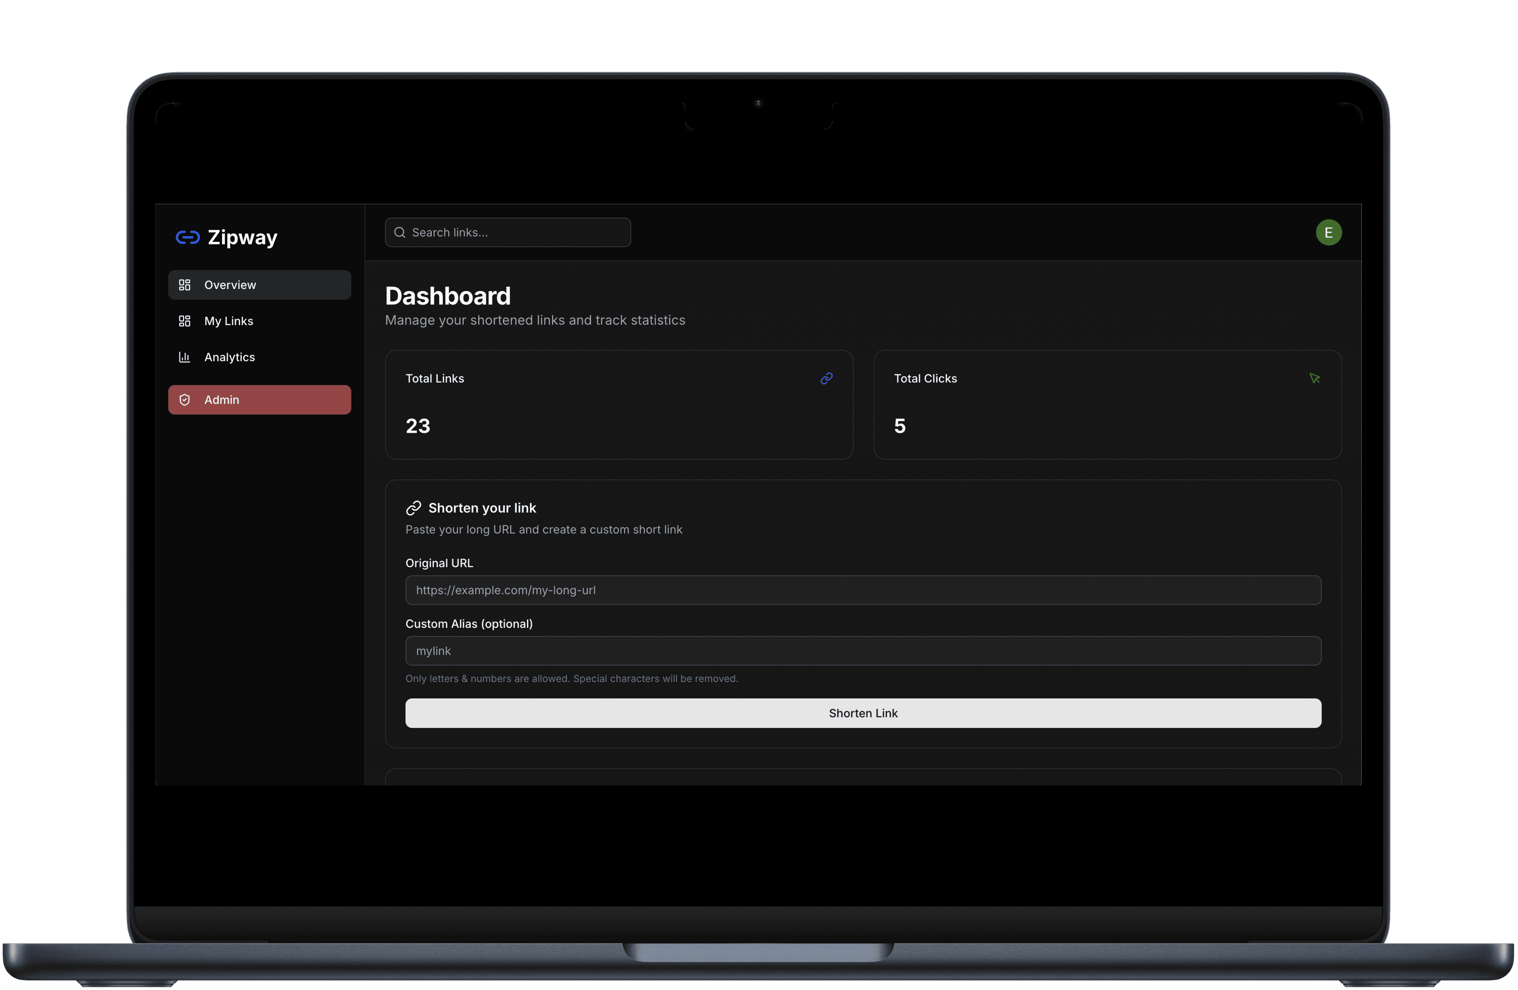Click 'Manage your shortened links' subtitle
The image size is (1518, 990).
coord(535,320)
